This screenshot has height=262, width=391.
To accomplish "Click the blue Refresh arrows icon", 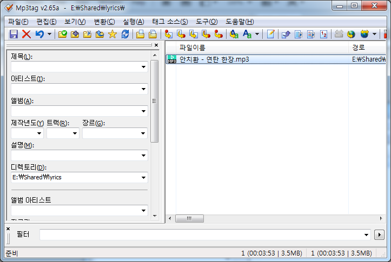I will 125,34.
